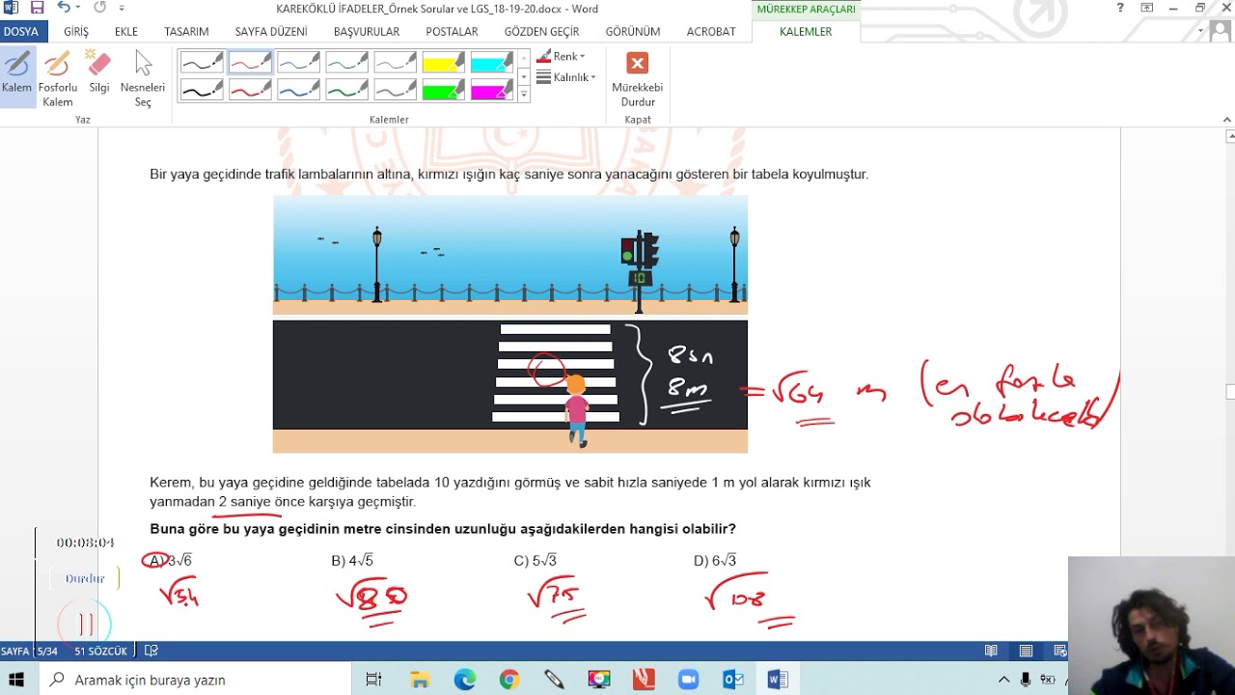Click the 51 SÖZCÜK word count
This screenshot has width=1235, height=695.
click(x=100, y=652)
